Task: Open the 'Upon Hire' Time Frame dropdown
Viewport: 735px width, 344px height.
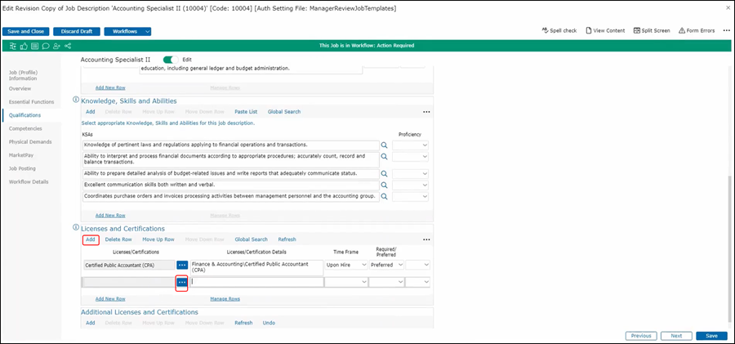Action: [x=345, y=265]
